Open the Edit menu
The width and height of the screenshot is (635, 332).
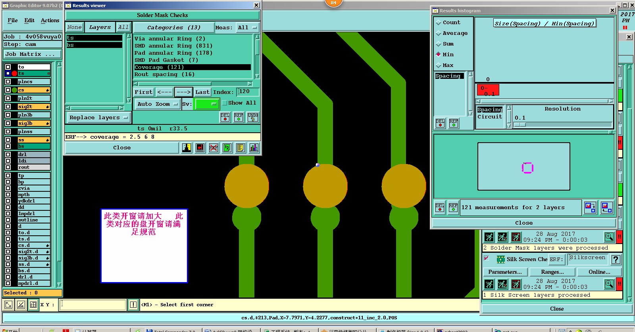[29, 20]
